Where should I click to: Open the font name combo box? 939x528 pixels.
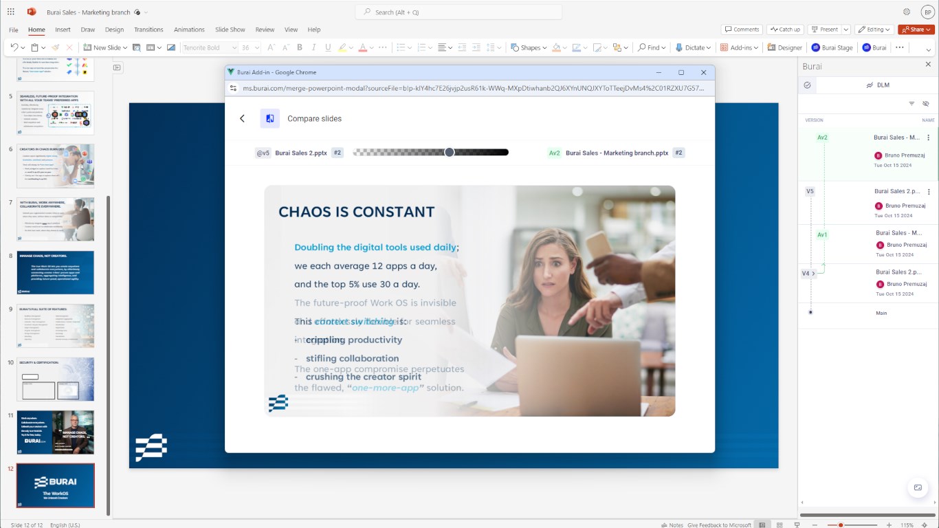(x=210, y=47)
